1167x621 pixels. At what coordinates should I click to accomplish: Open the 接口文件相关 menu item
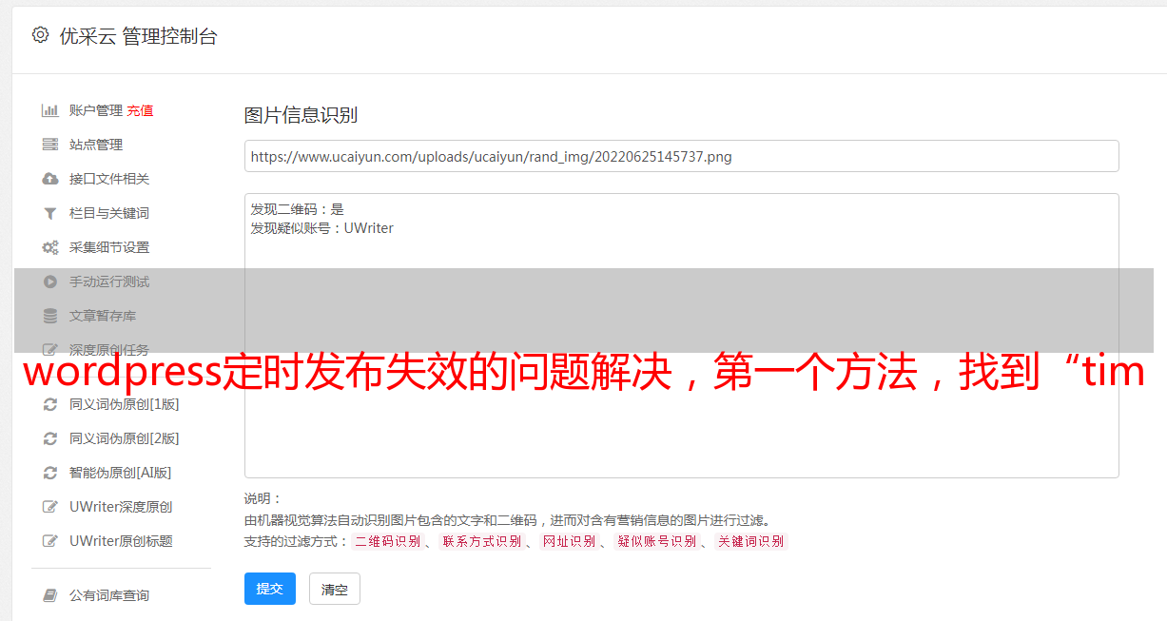[109, 179]
